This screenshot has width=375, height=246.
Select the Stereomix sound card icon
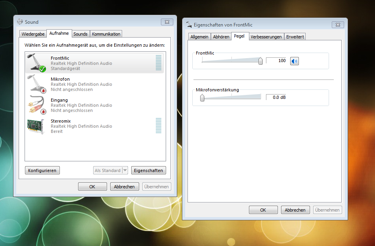coord(36,126)
